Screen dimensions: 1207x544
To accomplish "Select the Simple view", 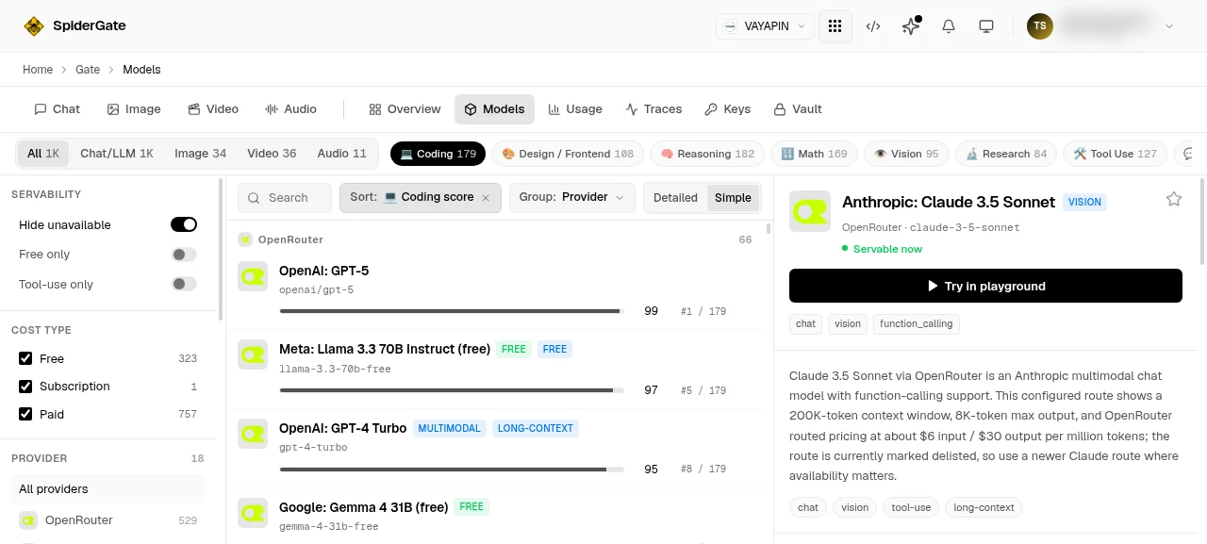I will (733, 198).
